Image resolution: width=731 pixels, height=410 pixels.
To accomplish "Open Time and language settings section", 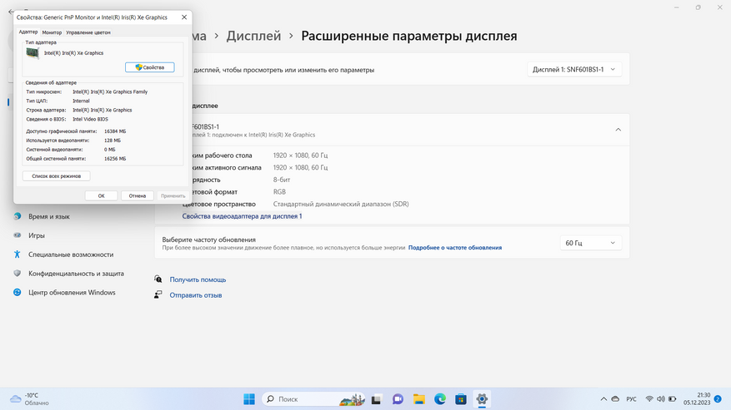I will [48, 216].
